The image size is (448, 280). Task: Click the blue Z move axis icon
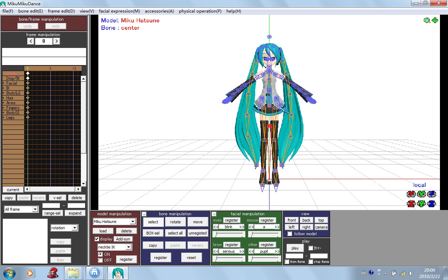tap(432, 203)
